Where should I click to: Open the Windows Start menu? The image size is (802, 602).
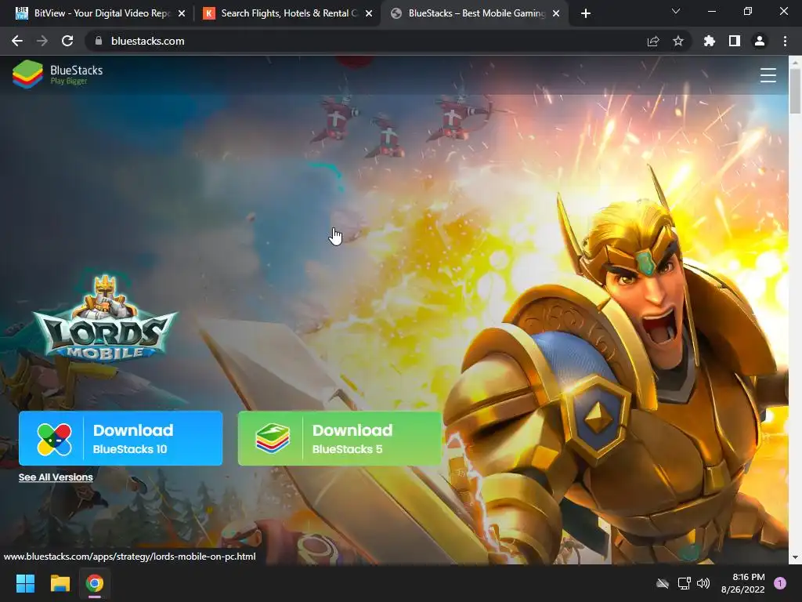(25, 583)
